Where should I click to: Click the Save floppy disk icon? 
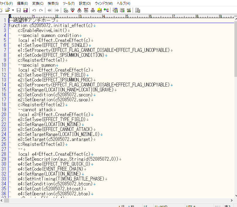coord(19,10)
